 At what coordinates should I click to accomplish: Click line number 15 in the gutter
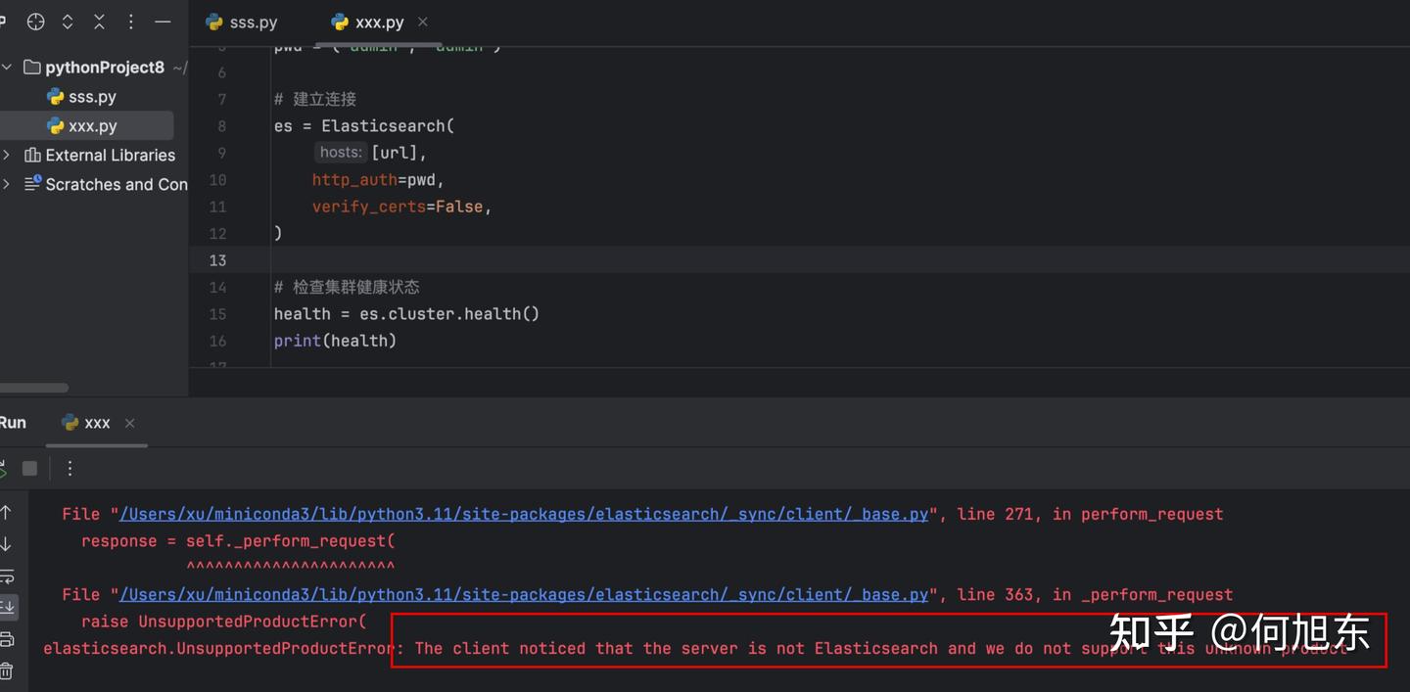tap(217, 314)
